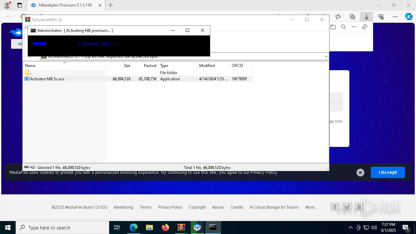
Task: Open File Explorer from taskbar
Action: point(149,227)
